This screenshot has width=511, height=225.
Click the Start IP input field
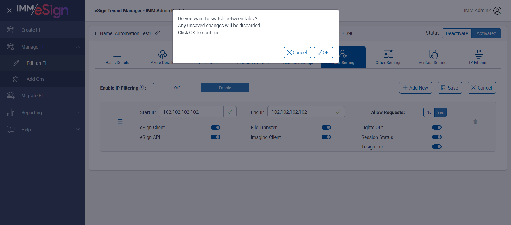point(191,112)
